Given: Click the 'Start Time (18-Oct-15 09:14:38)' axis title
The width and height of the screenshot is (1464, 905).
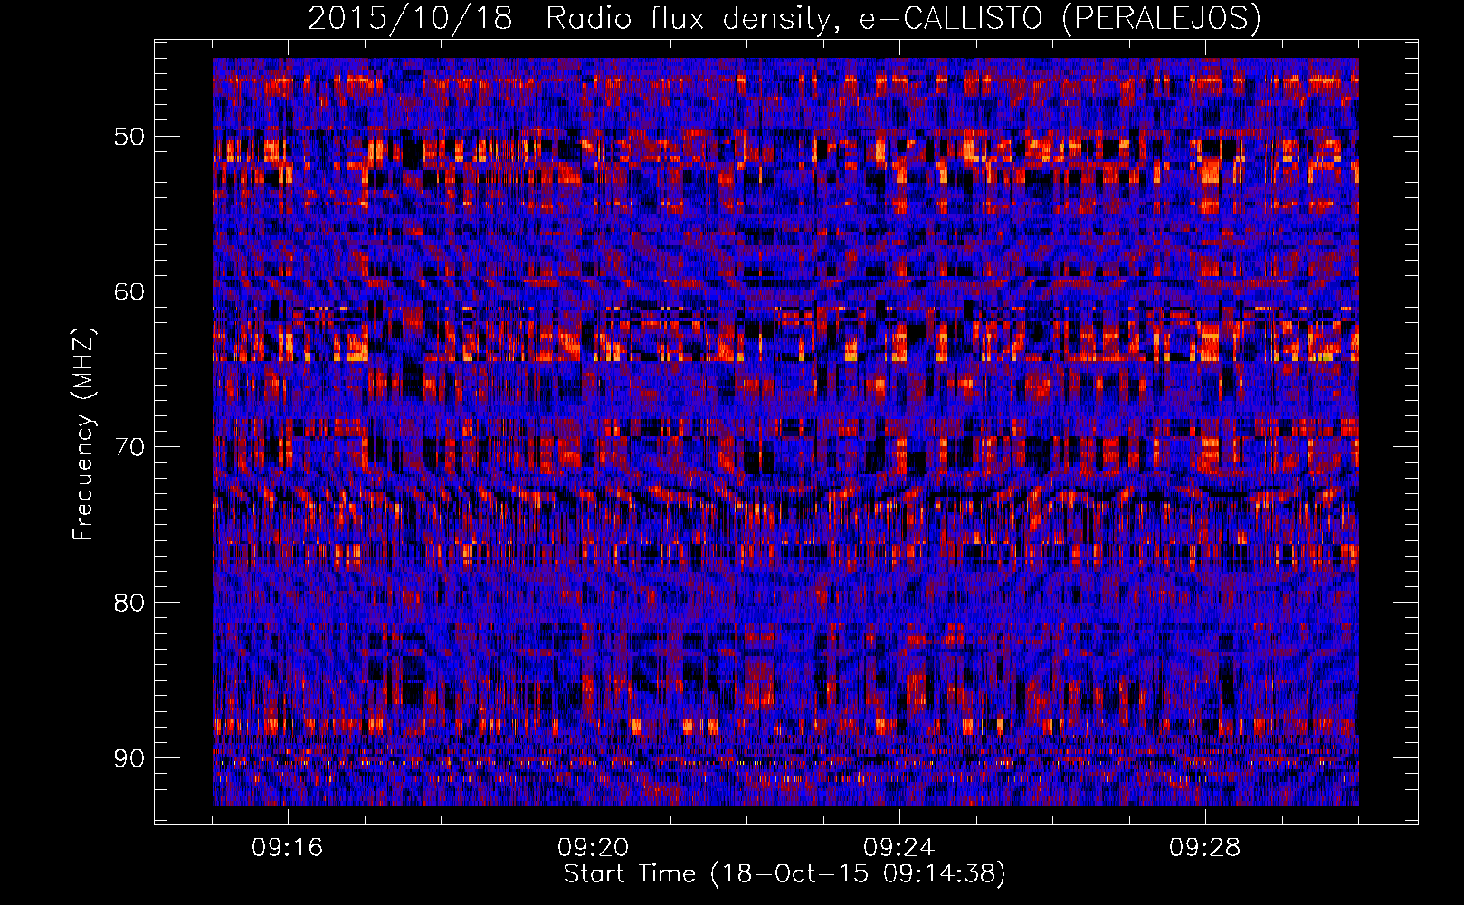Looking at the screenshot, I should (784, 874).
